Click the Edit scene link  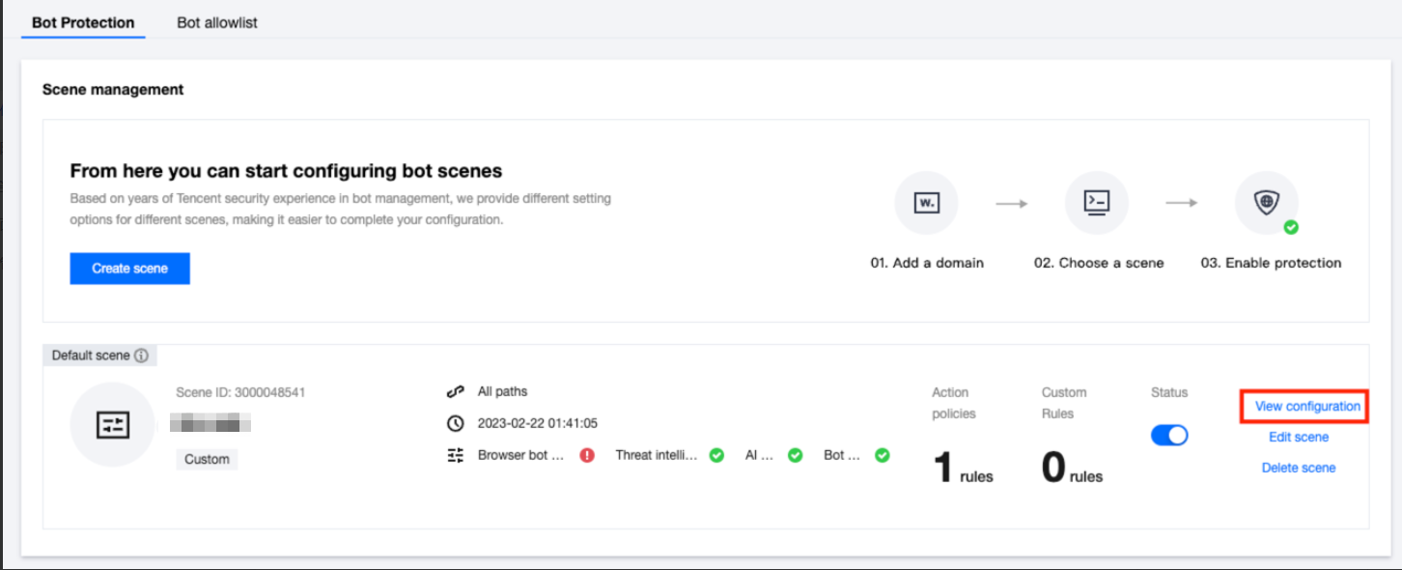tap(1299, 437)
